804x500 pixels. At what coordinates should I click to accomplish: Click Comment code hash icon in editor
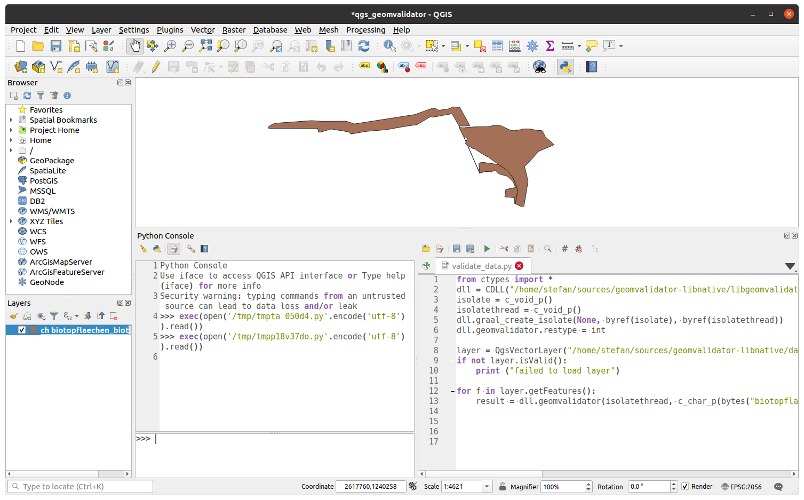pyautogui.click(x=564, y=249)
